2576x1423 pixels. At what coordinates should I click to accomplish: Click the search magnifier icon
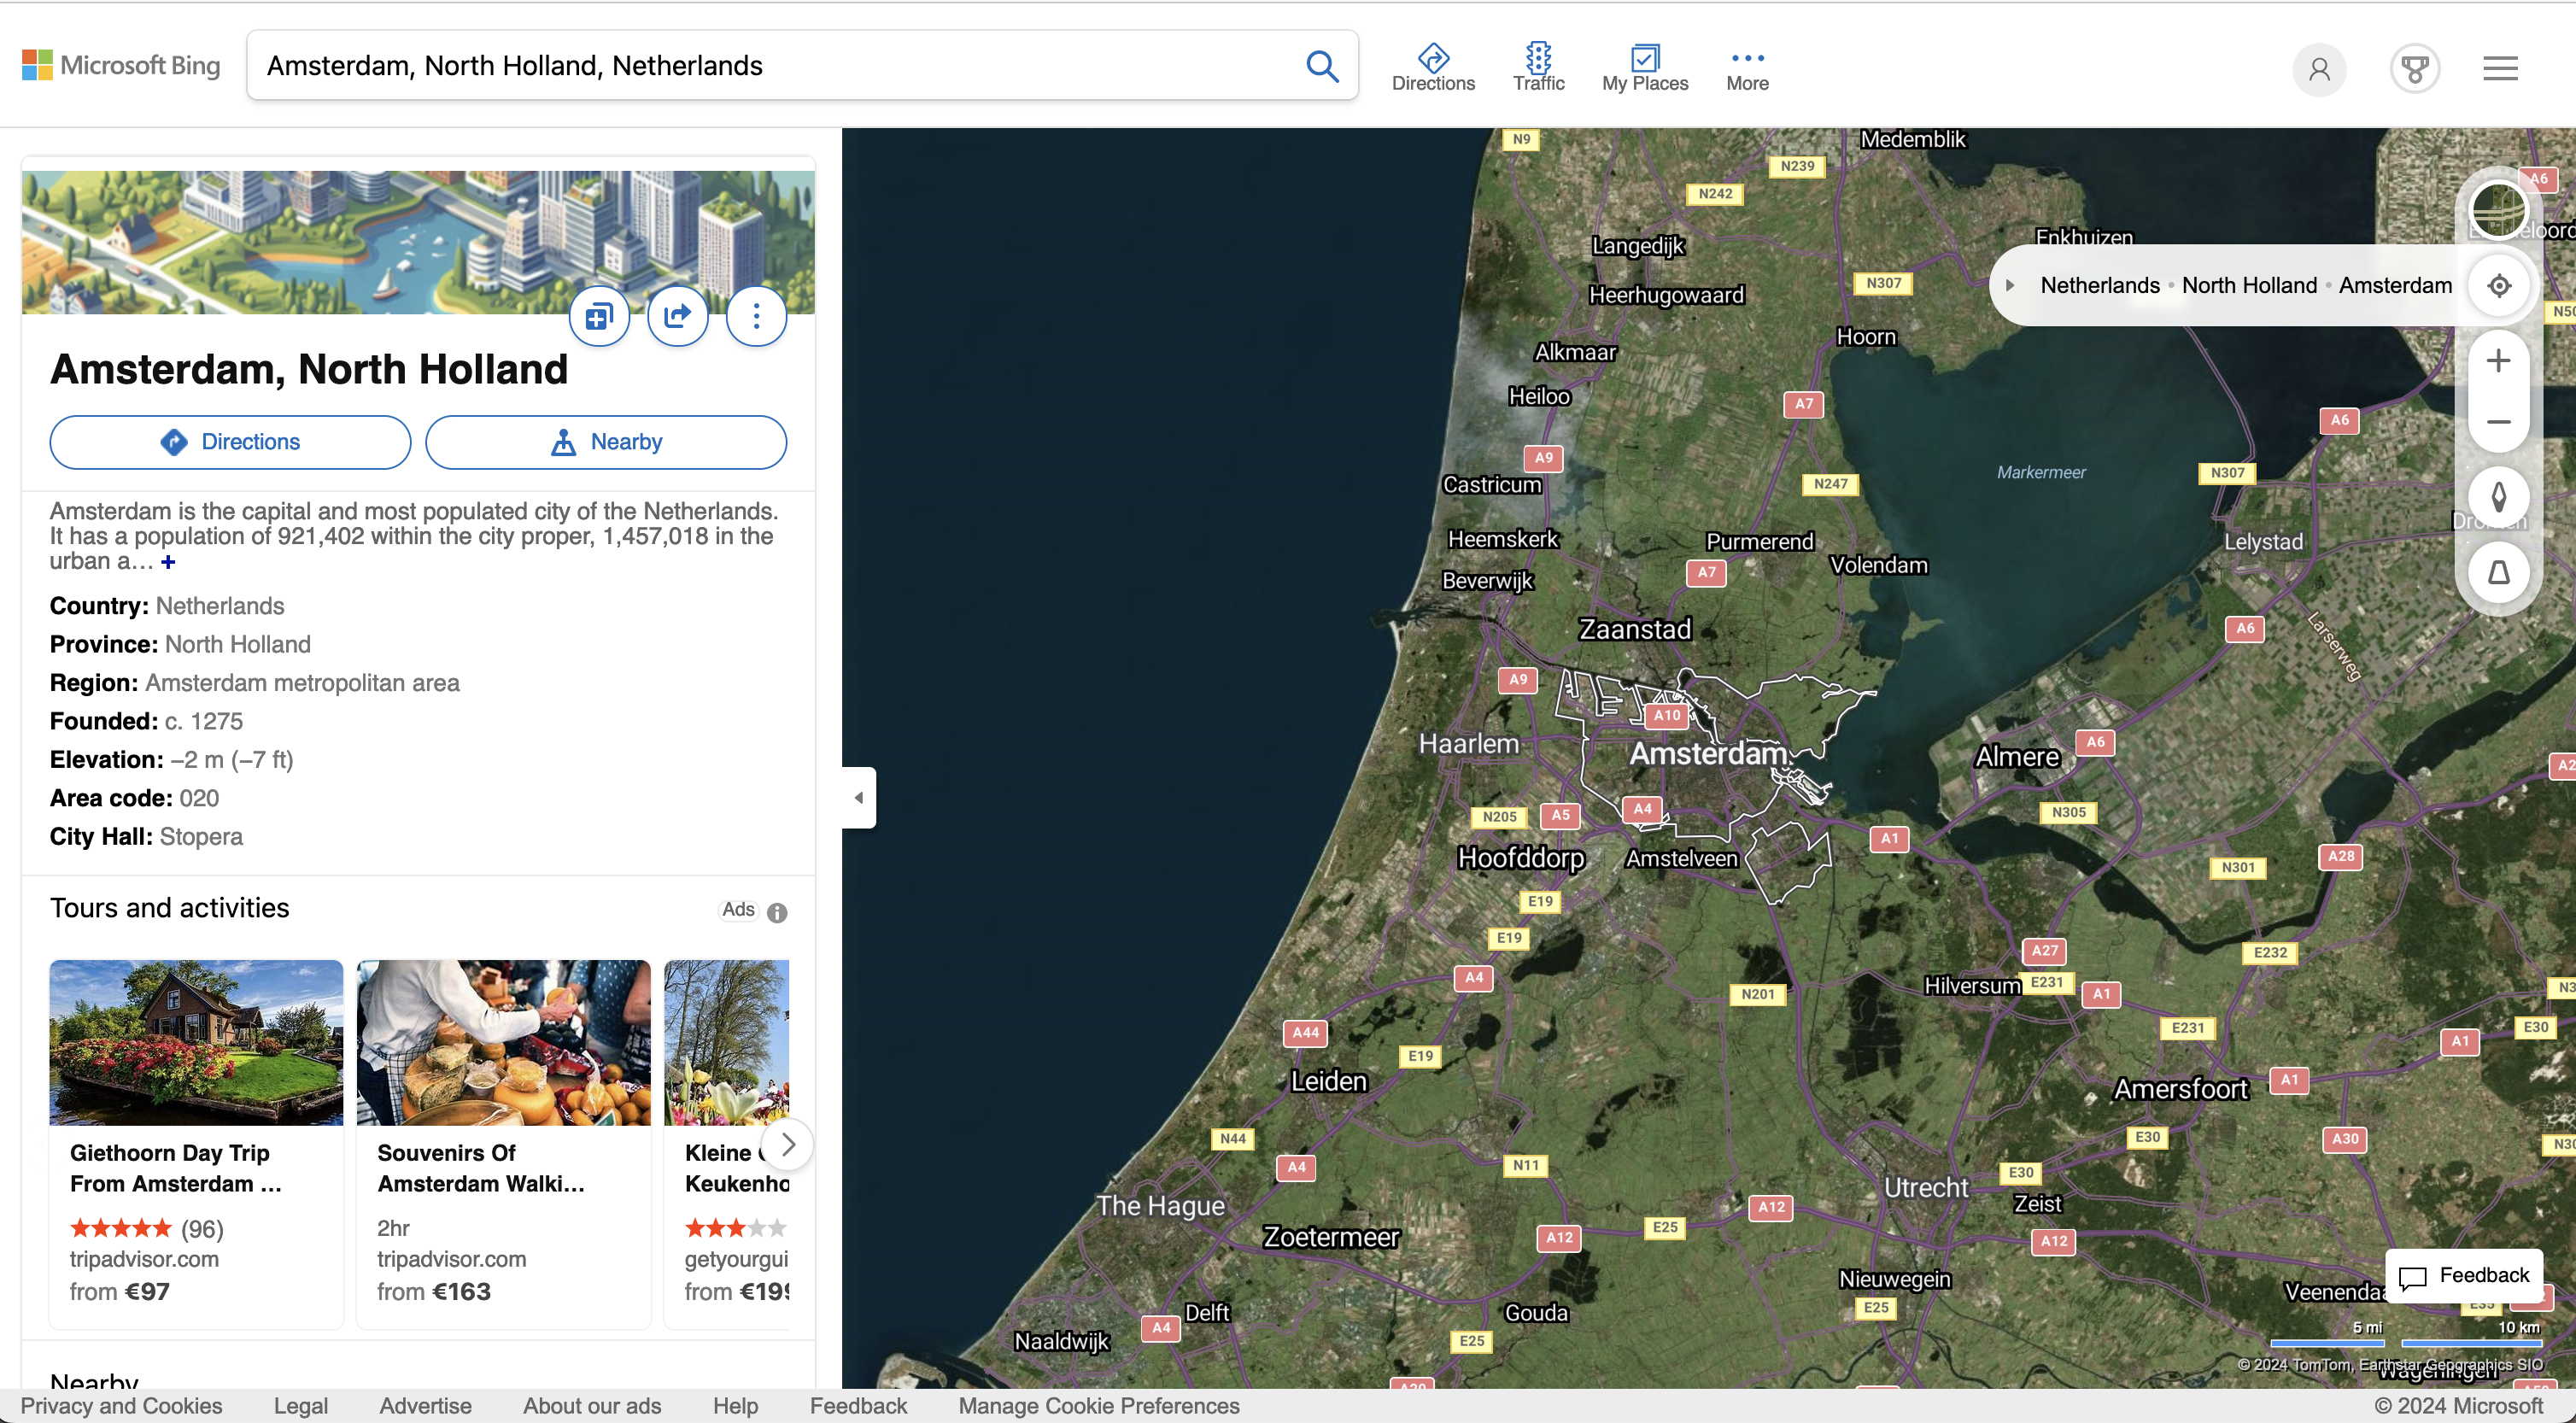(1321, 66)
